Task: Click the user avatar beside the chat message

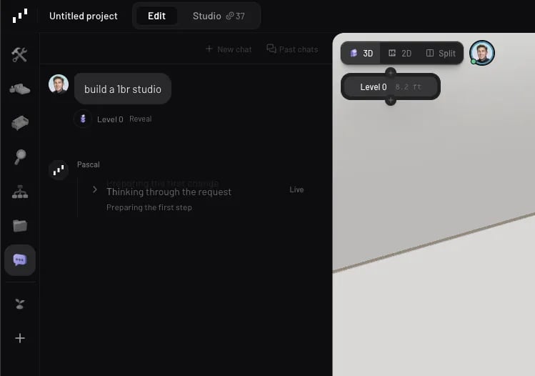Action: [59, 84]
